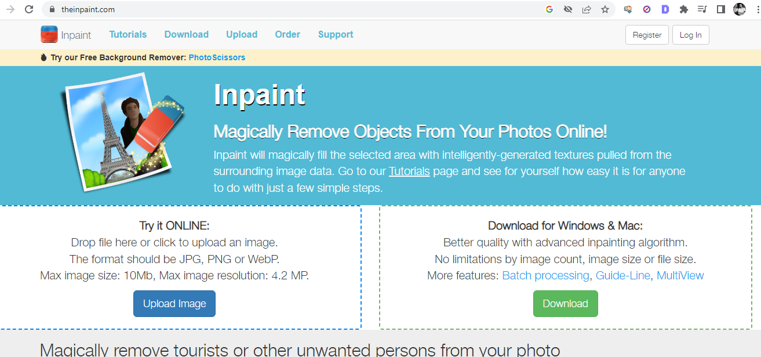
Task: Reload the page with the refresh icon
Action: 28,9
